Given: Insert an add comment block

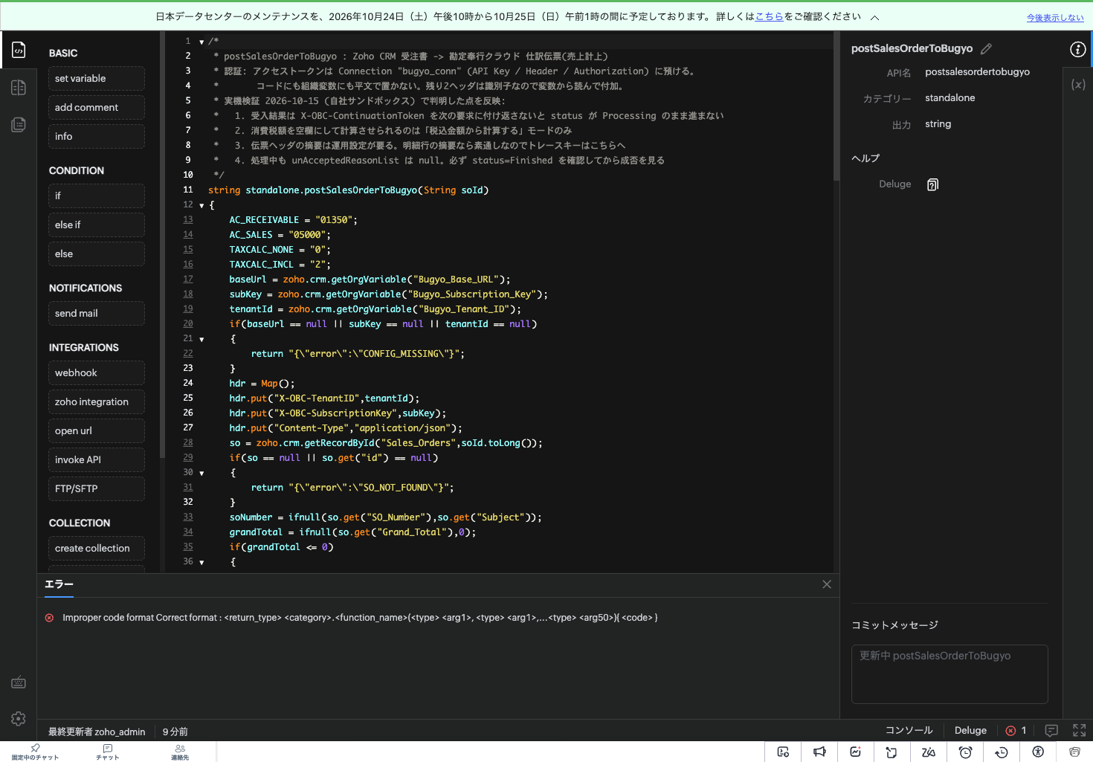Looking at the screenshot, I should pos(97,107).
